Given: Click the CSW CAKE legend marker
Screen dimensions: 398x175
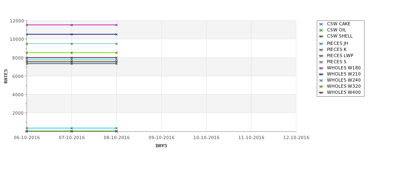Looking at the screenshot, I should tap(321, 24).
